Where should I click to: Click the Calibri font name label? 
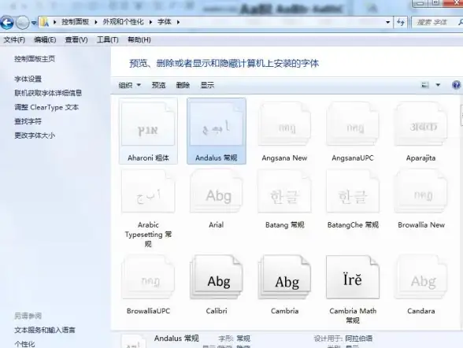(217, 311)
